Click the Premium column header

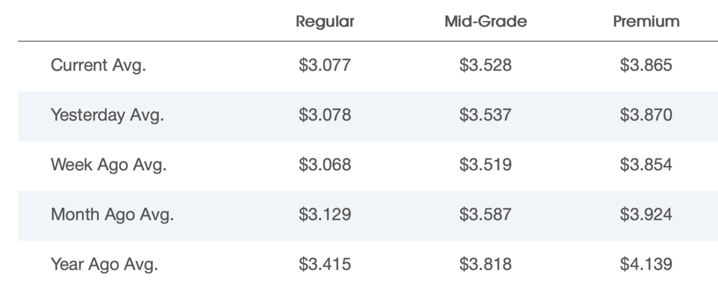pos(646,22)
